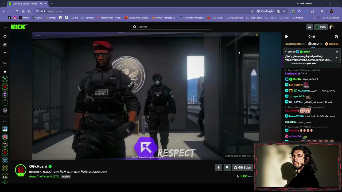Screen dimensions: 342x192
Task: Click the live broadcast icon in sidebar
Action: pos(5,122)
